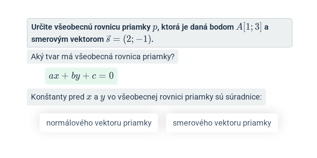
Task: Click the point A[1; 3] expression
Action: point(249,27)
